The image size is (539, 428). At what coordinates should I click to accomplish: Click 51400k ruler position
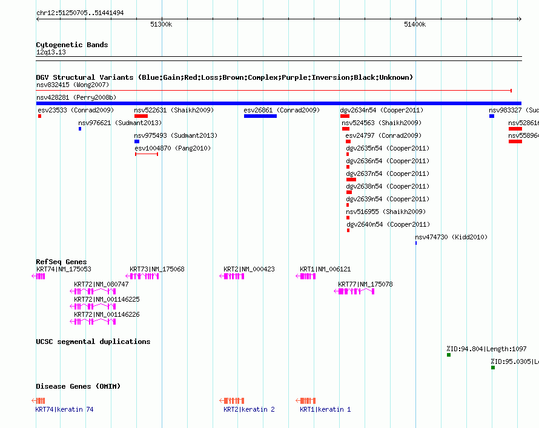[415, 24]
